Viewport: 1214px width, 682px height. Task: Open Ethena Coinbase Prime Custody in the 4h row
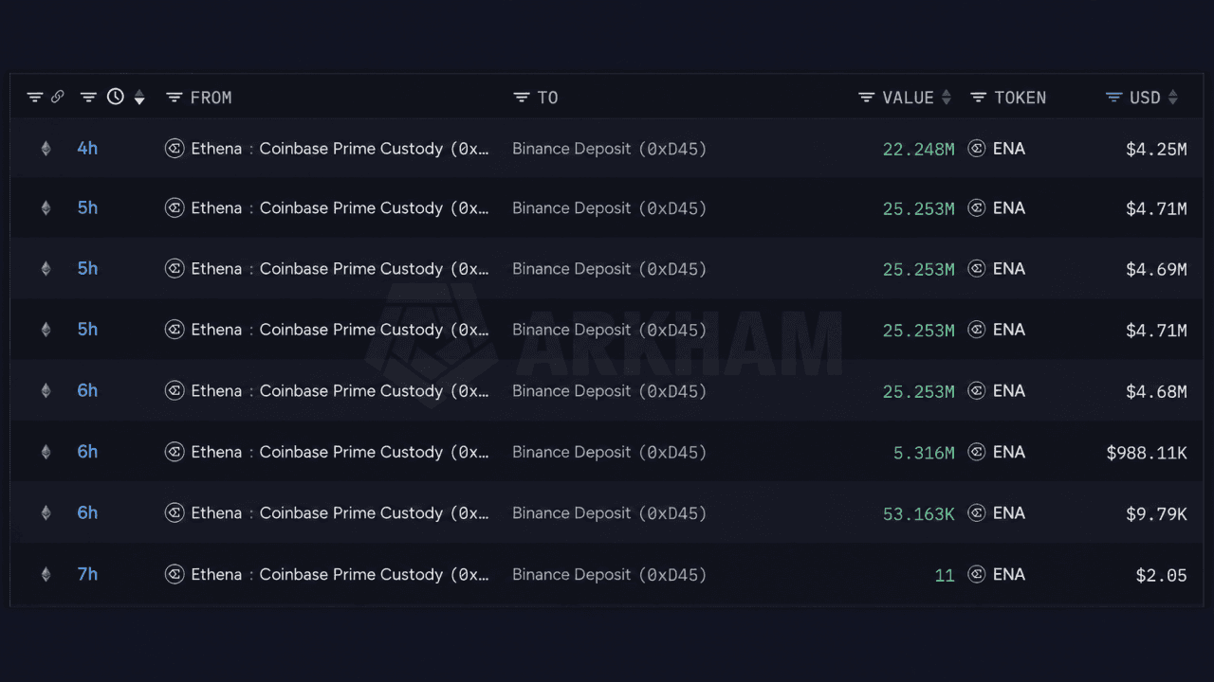coord(340,149)
